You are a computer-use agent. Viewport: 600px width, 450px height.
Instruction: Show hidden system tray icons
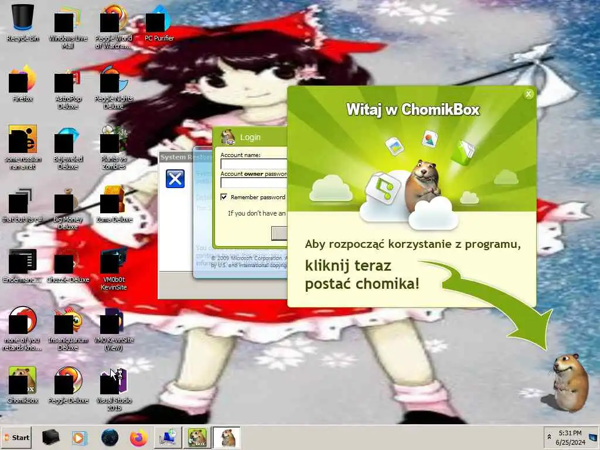pyautogui.click(x=549, y=437)
